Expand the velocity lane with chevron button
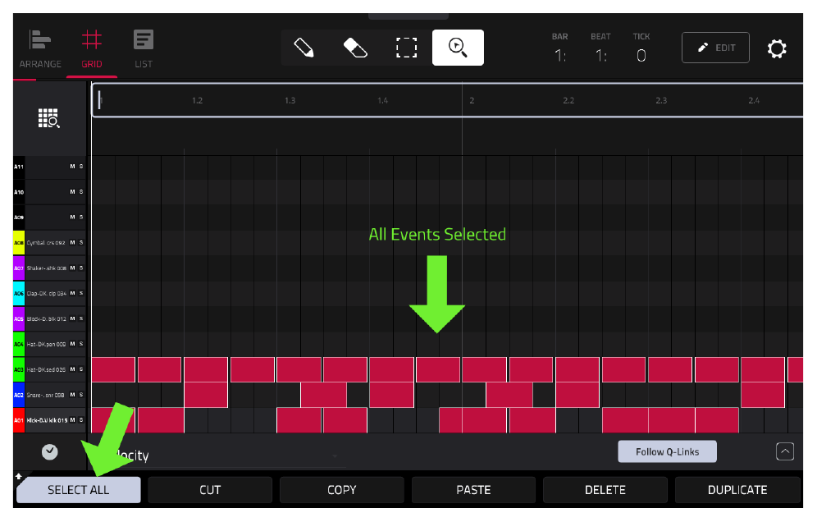Image resolution: width=817 pixels, height=522 pixels. (785, 451)
